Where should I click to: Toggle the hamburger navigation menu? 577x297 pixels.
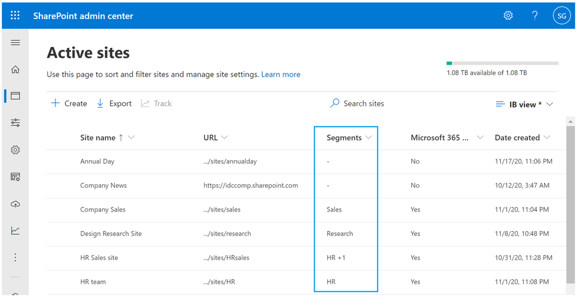click(x=15, y=43)
